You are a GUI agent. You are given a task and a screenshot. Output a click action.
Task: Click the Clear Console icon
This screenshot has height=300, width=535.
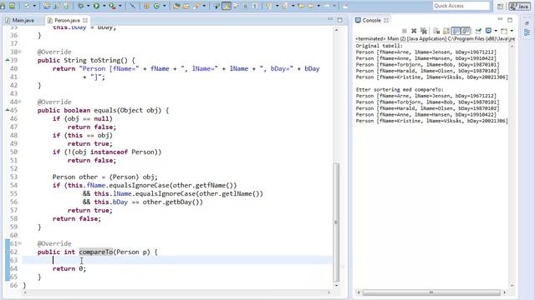tap(436, 31)
